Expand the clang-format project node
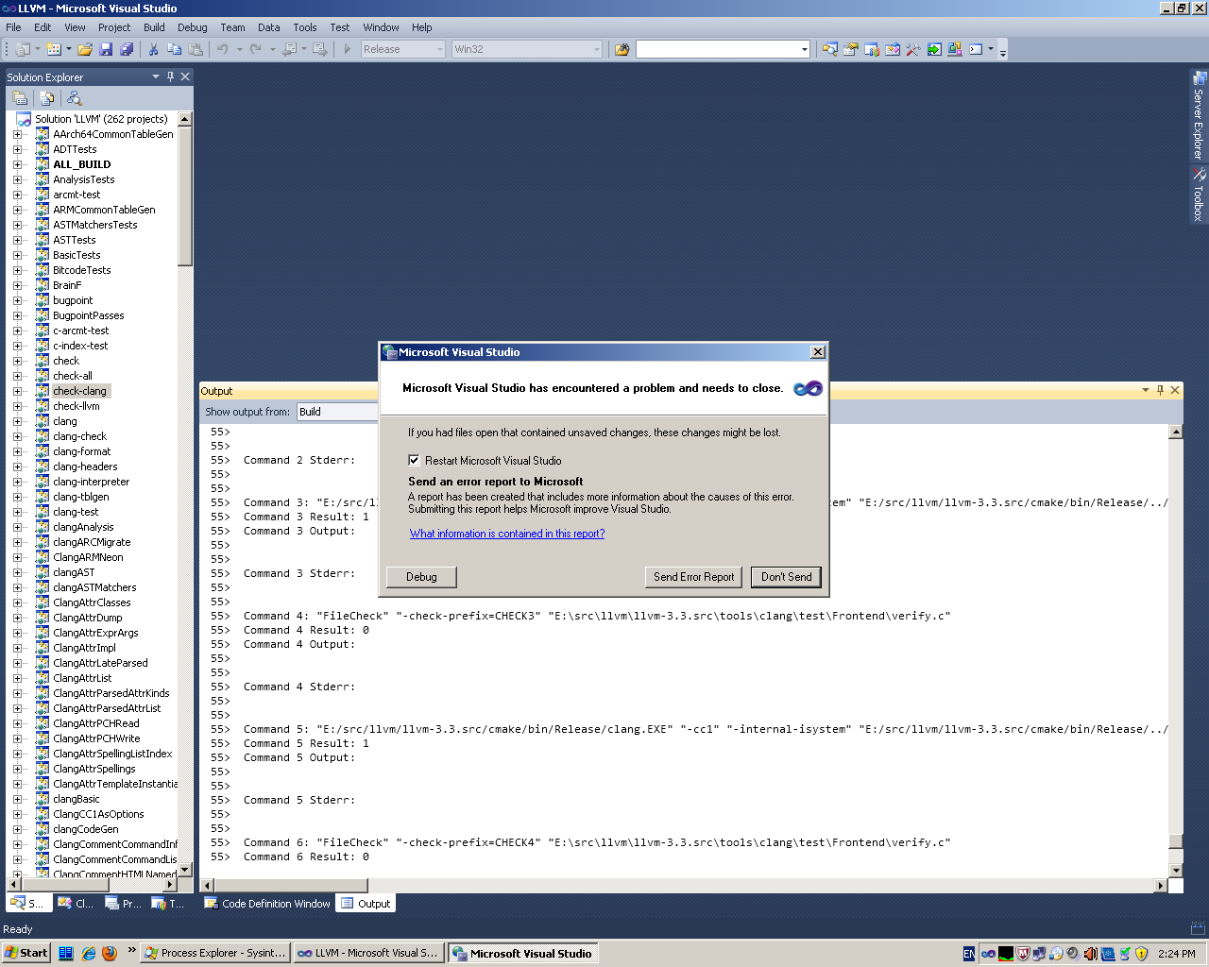The height and width of the screenshot is (967, 1209). click(17, 451)
